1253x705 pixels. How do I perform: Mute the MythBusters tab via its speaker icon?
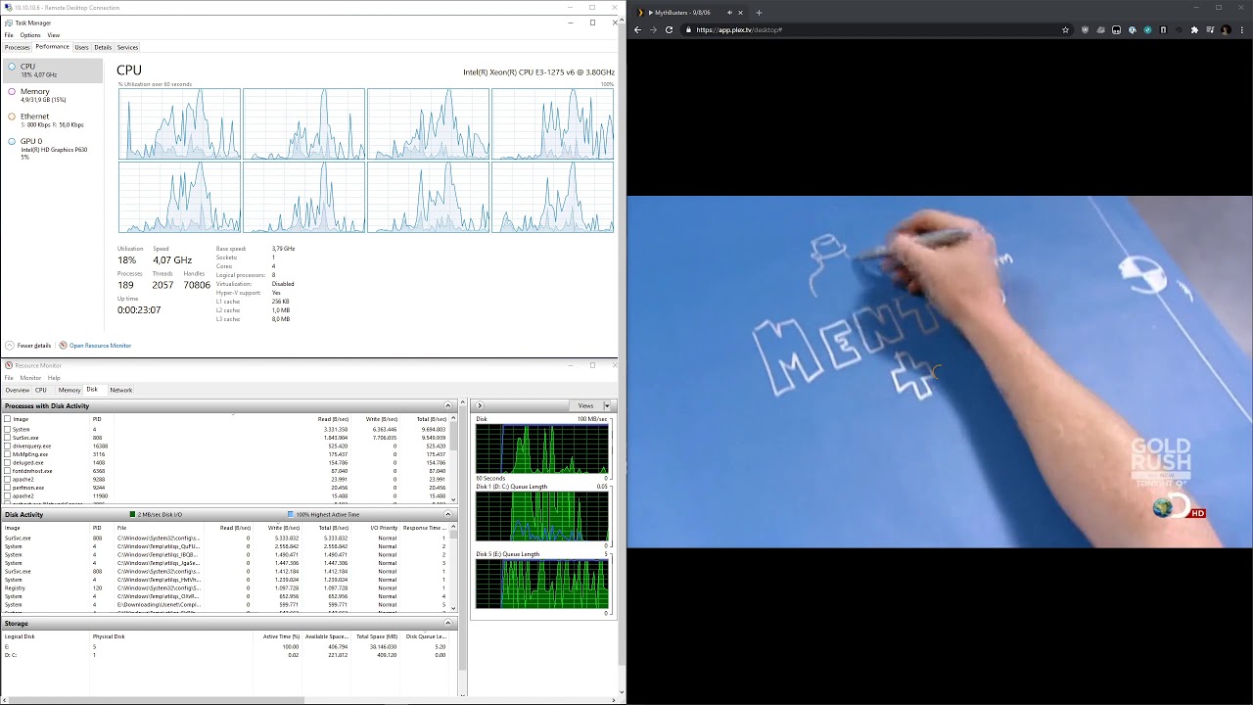[729, 13]
